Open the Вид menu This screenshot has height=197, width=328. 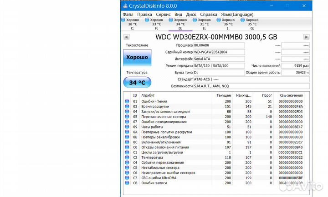tap(178, 15)
